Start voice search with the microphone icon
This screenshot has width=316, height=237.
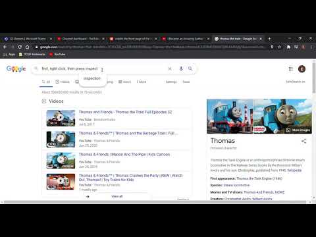click(181, 68)
